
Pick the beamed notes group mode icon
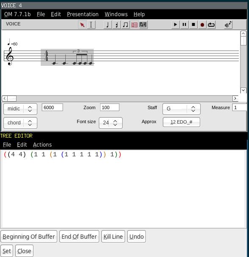tap(126, 25)
